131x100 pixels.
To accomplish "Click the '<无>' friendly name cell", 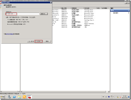I will (86, 27).
